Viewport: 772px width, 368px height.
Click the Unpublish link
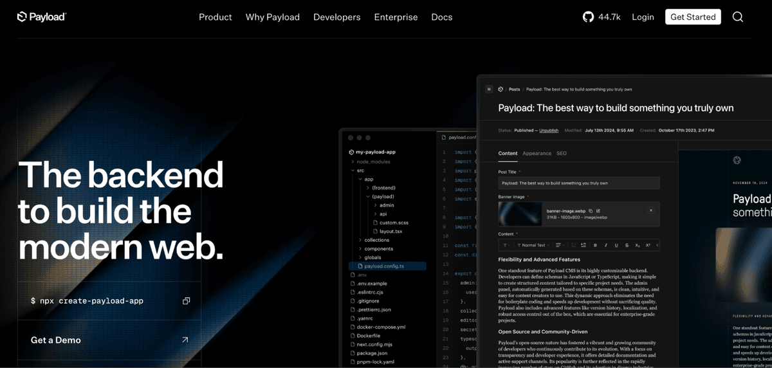549,130
